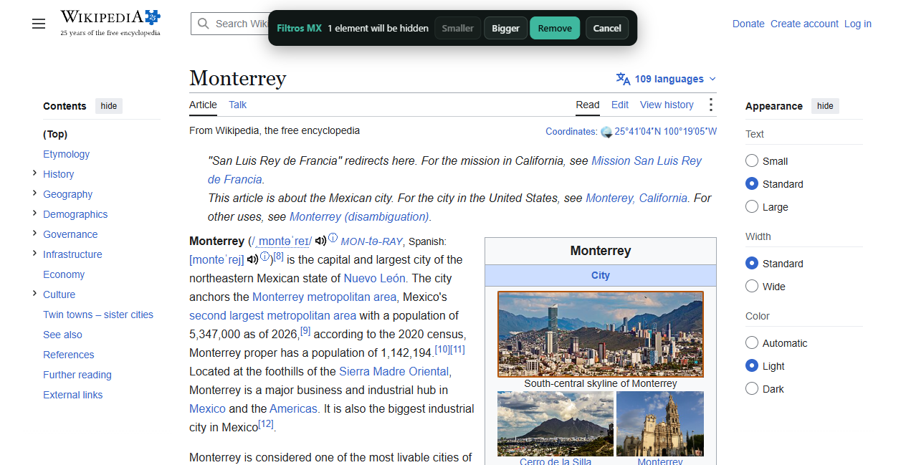Open Monterrey metropolitan area link
This screenshot has height=465, width=906.
pyautogui.click(x=324, y=297)
